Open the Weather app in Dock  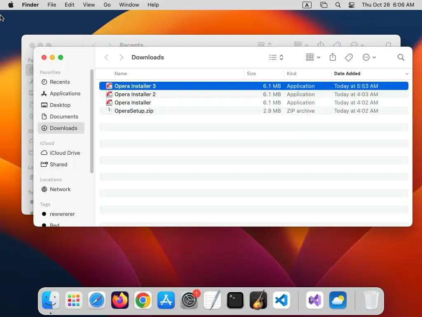[338, 300]
